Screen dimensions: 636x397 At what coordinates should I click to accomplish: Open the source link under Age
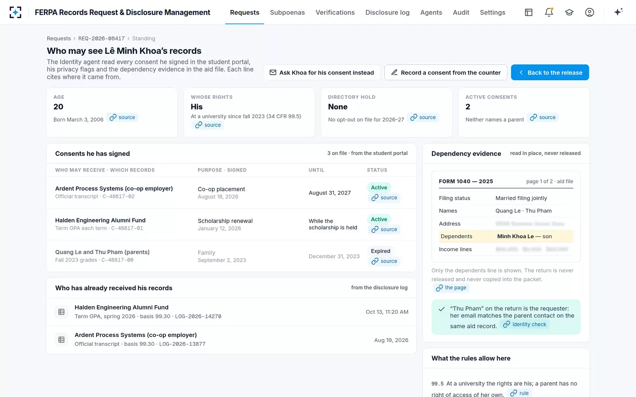point(122,117)
